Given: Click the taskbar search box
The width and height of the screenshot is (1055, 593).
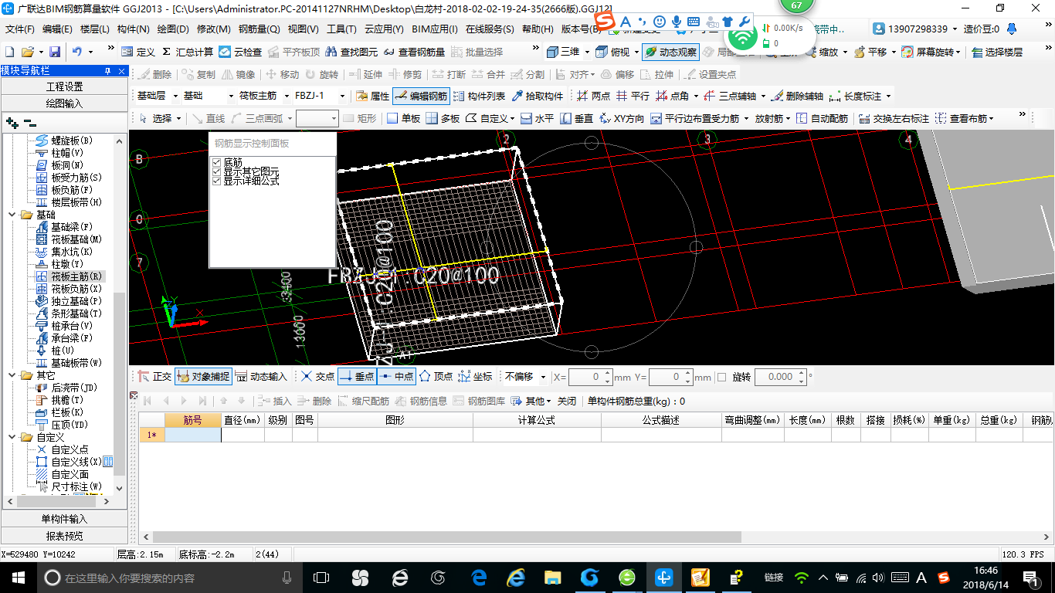Looking at the screenshot, I should click(x=168, y=577).
